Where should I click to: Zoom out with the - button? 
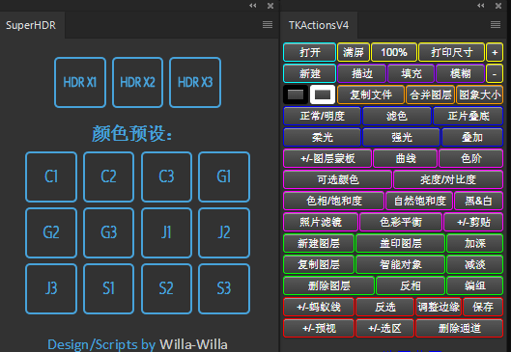(495, 73)
